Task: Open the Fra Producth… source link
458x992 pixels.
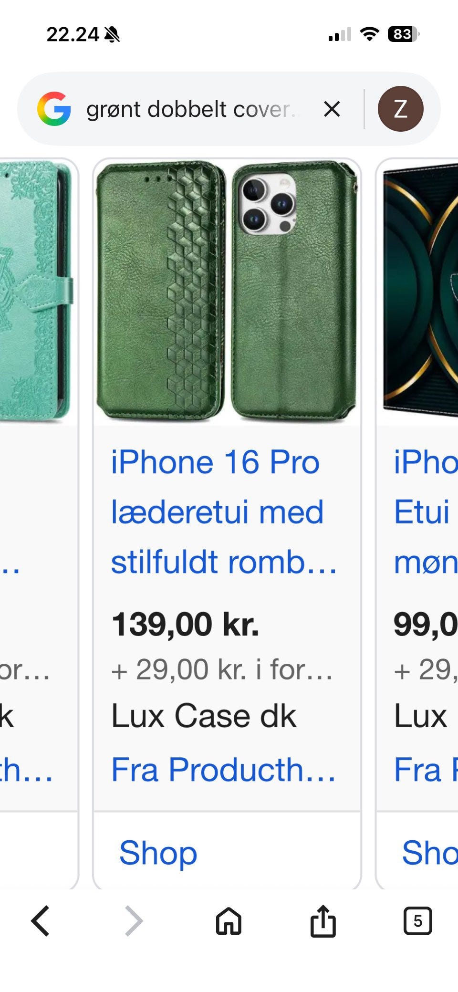Action: point(224,770)
